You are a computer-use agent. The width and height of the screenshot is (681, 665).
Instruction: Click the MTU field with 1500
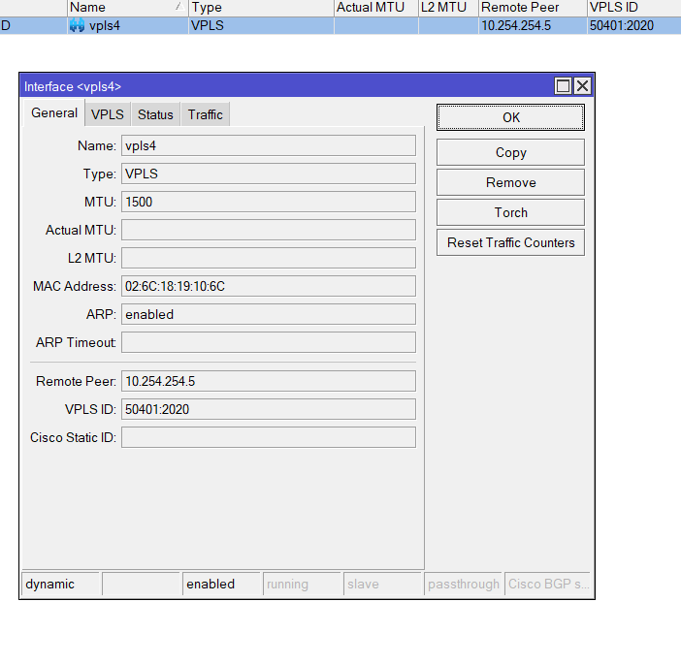click(269, 202)
